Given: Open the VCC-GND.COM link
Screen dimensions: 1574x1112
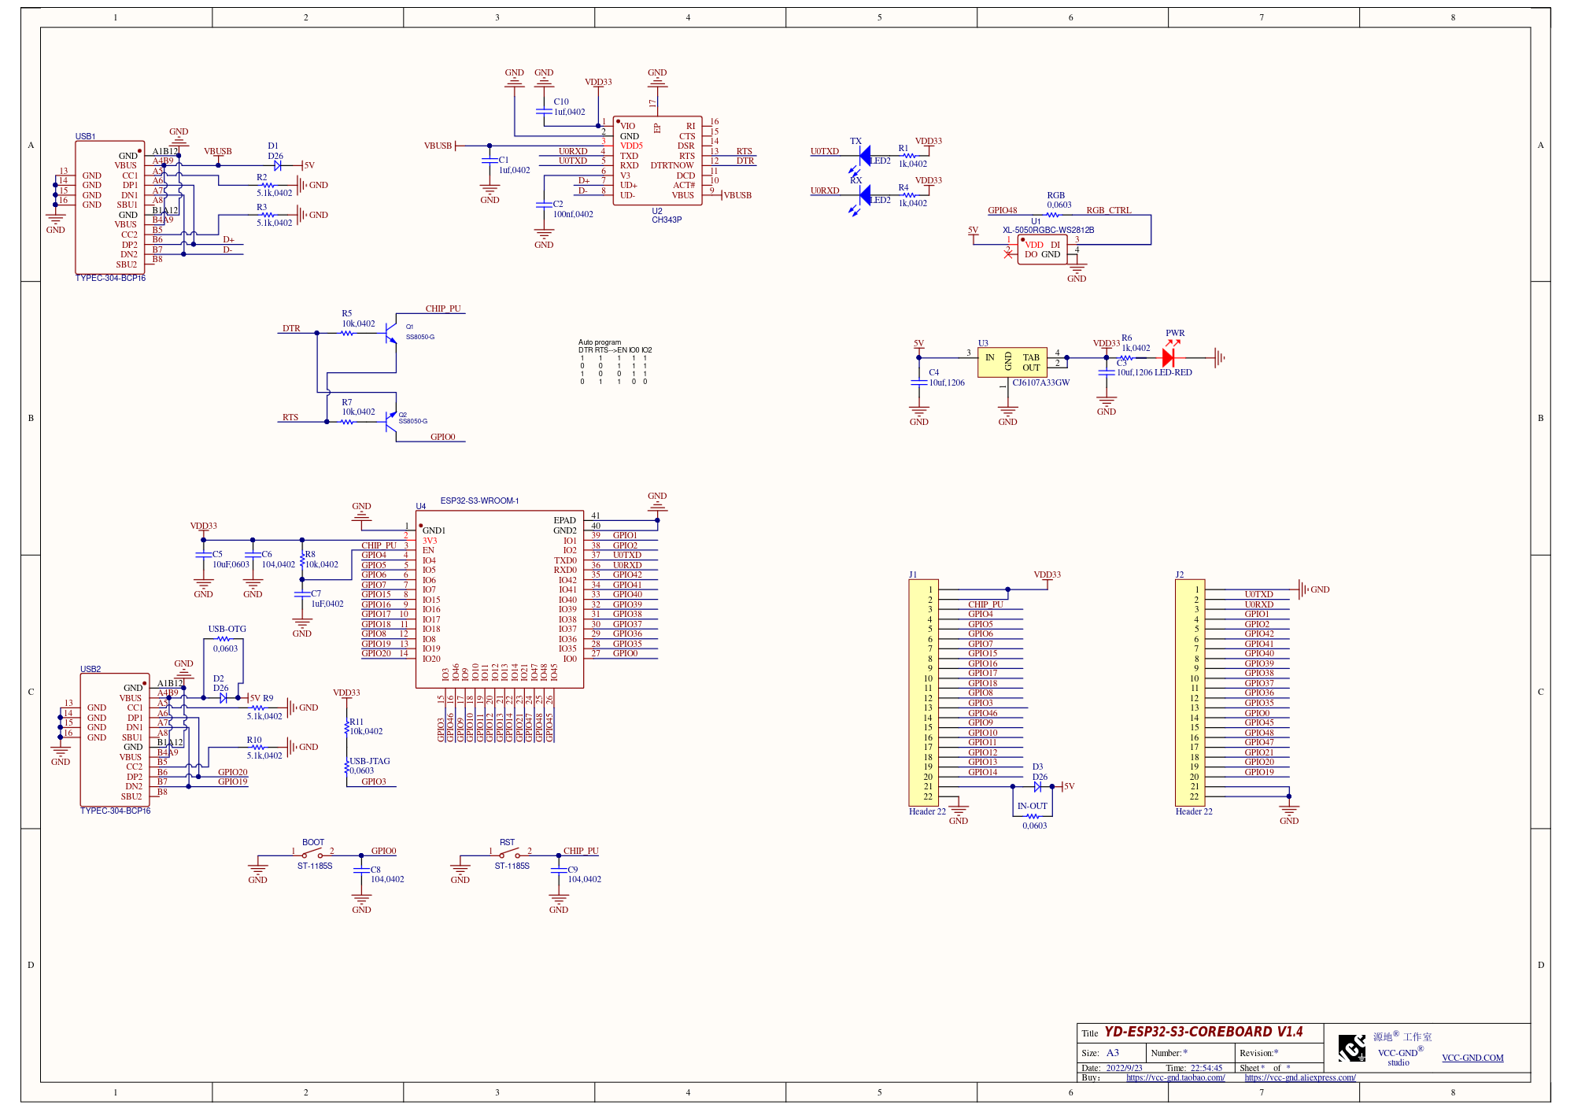Looking at the screenshot, I should 1472,1058.
